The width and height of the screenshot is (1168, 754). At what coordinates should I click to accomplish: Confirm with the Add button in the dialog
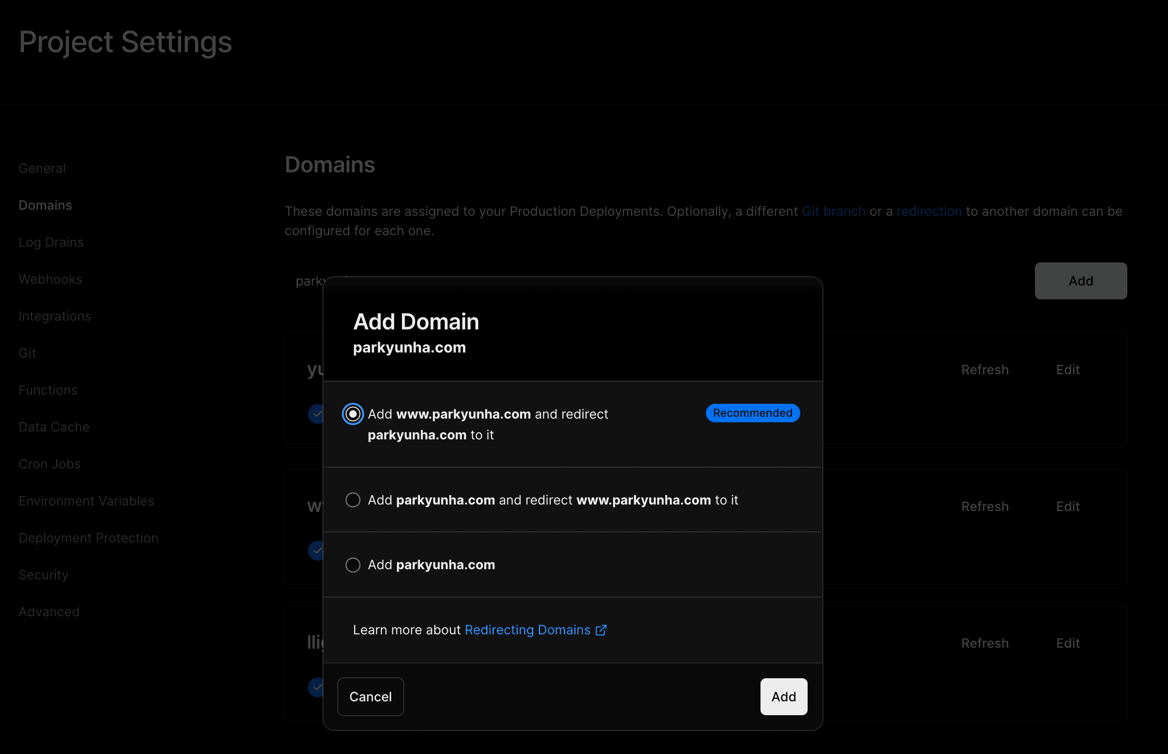pos(783,696)
